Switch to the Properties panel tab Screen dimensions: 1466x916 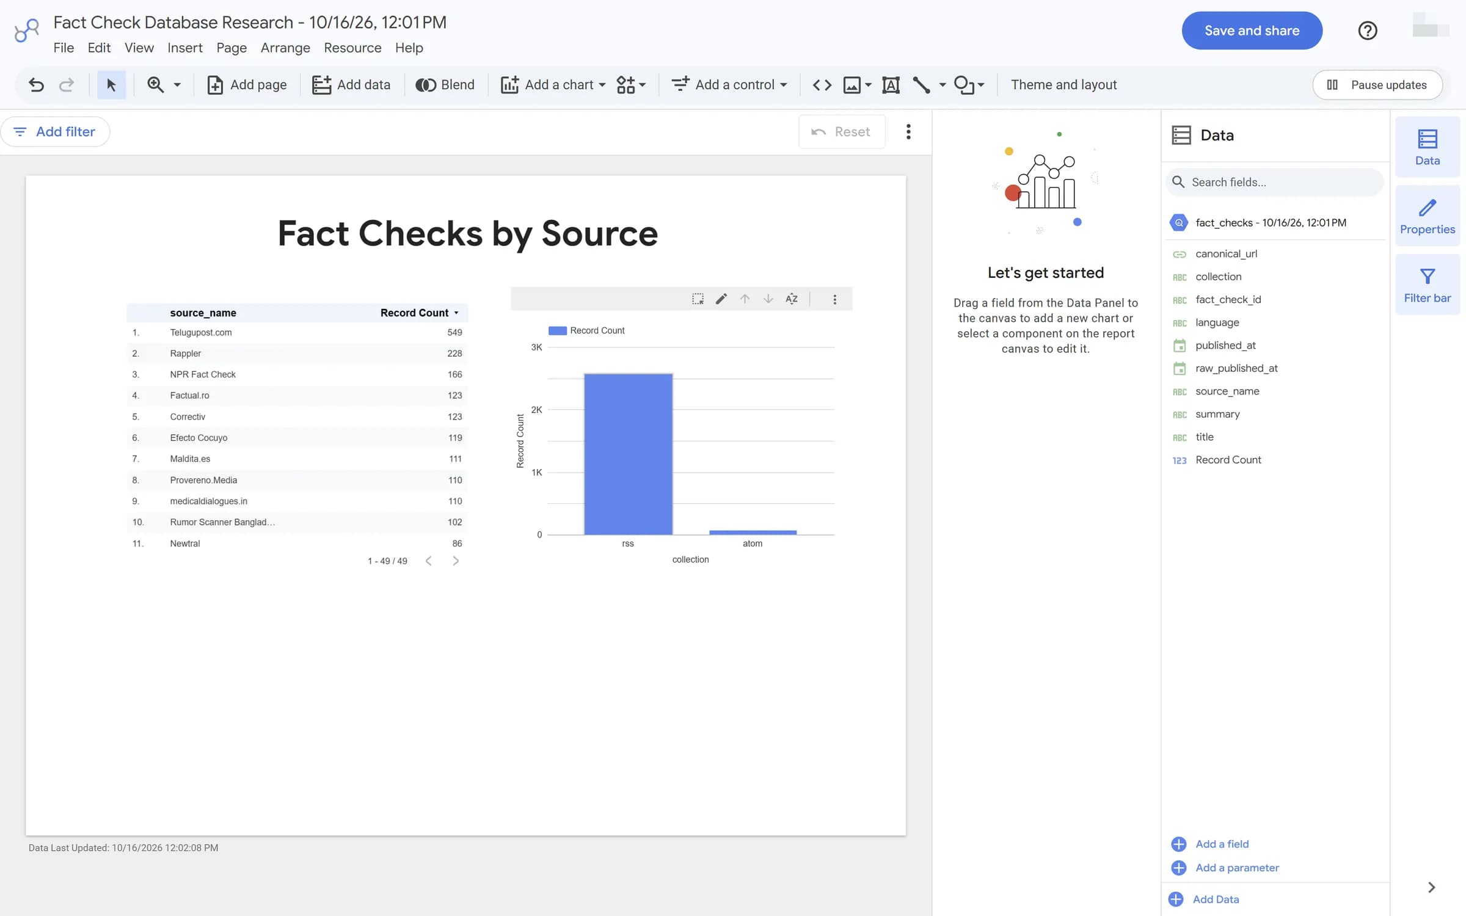1428,216
